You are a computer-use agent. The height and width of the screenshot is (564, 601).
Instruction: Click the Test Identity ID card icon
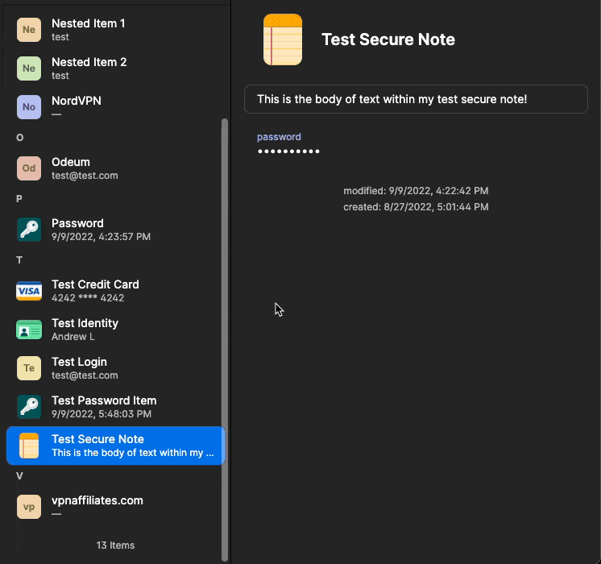(x=29, y=330)
